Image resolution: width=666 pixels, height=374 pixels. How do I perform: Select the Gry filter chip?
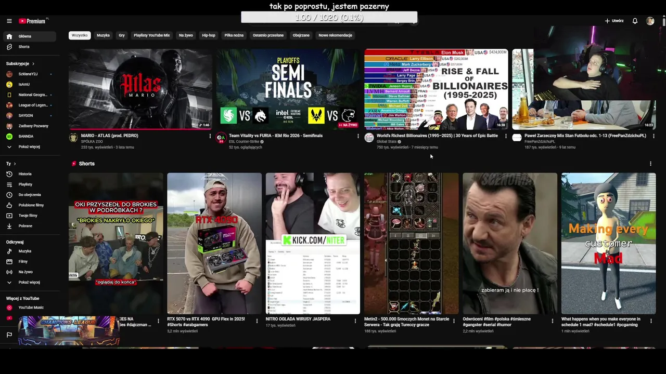coord(122,35)
